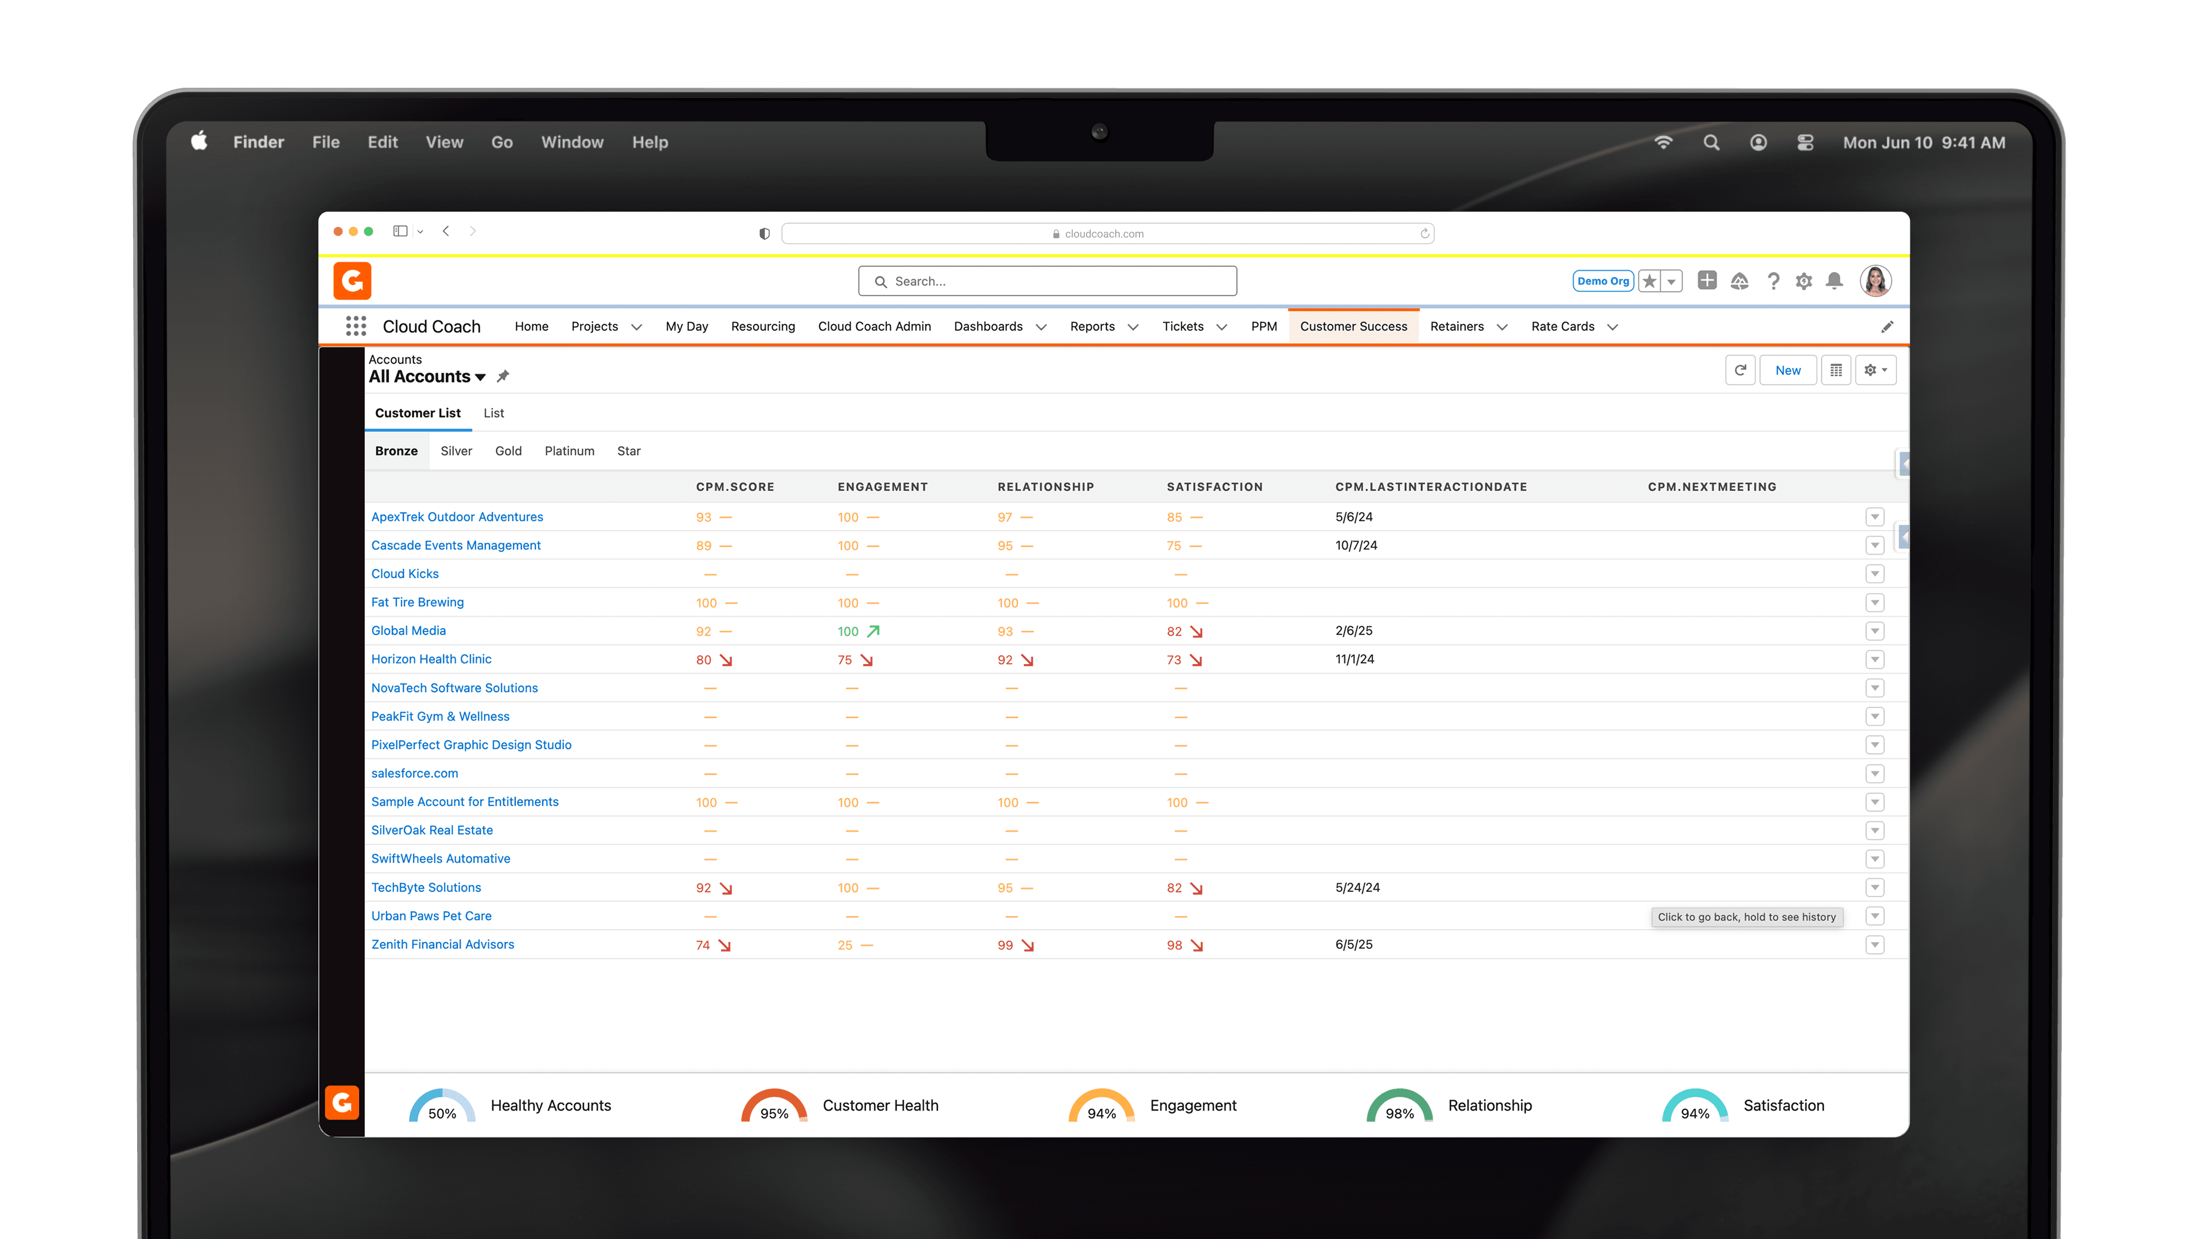The width and height of the screenshot is (2203, 1239).
Task: Open the Trailhead guidance icon
Action: pos(1739,280)
